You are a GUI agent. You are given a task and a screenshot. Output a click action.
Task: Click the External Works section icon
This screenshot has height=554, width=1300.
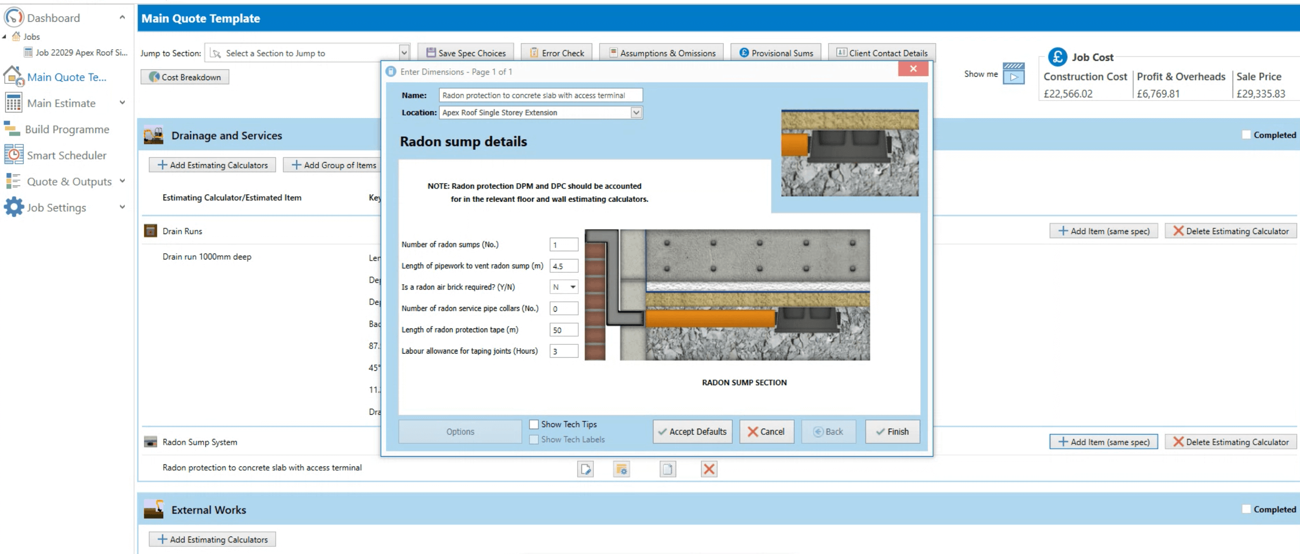[x=154, y=509]
